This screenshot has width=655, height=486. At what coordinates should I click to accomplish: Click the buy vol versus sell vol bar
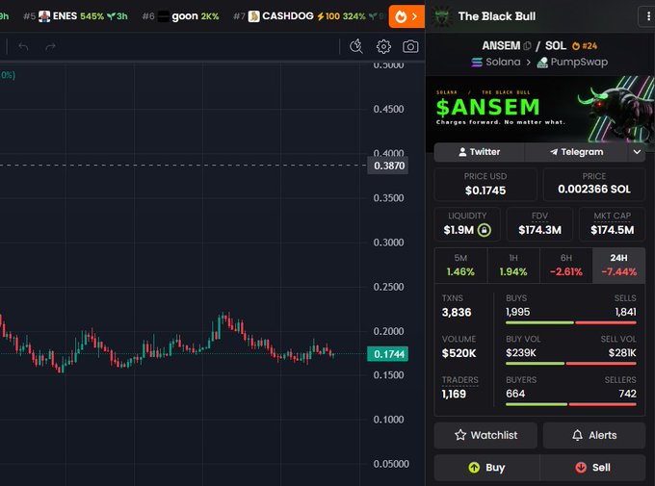(x=571, y=364)
